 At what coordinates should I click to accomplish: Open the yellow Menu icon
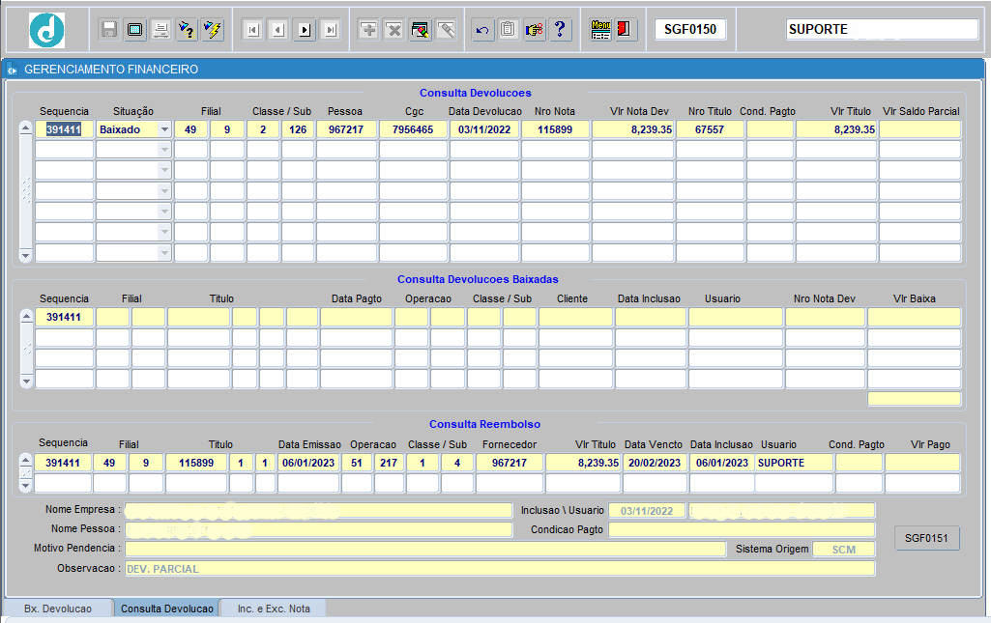point(600,30)
